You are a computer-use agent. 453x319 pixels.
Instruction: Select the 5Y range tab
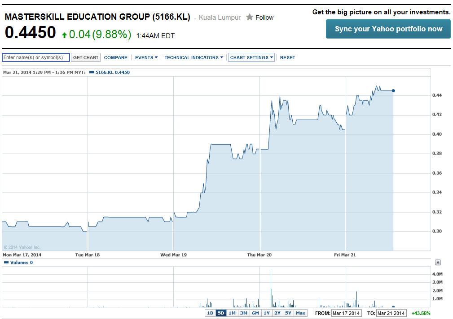coord(288,313)
